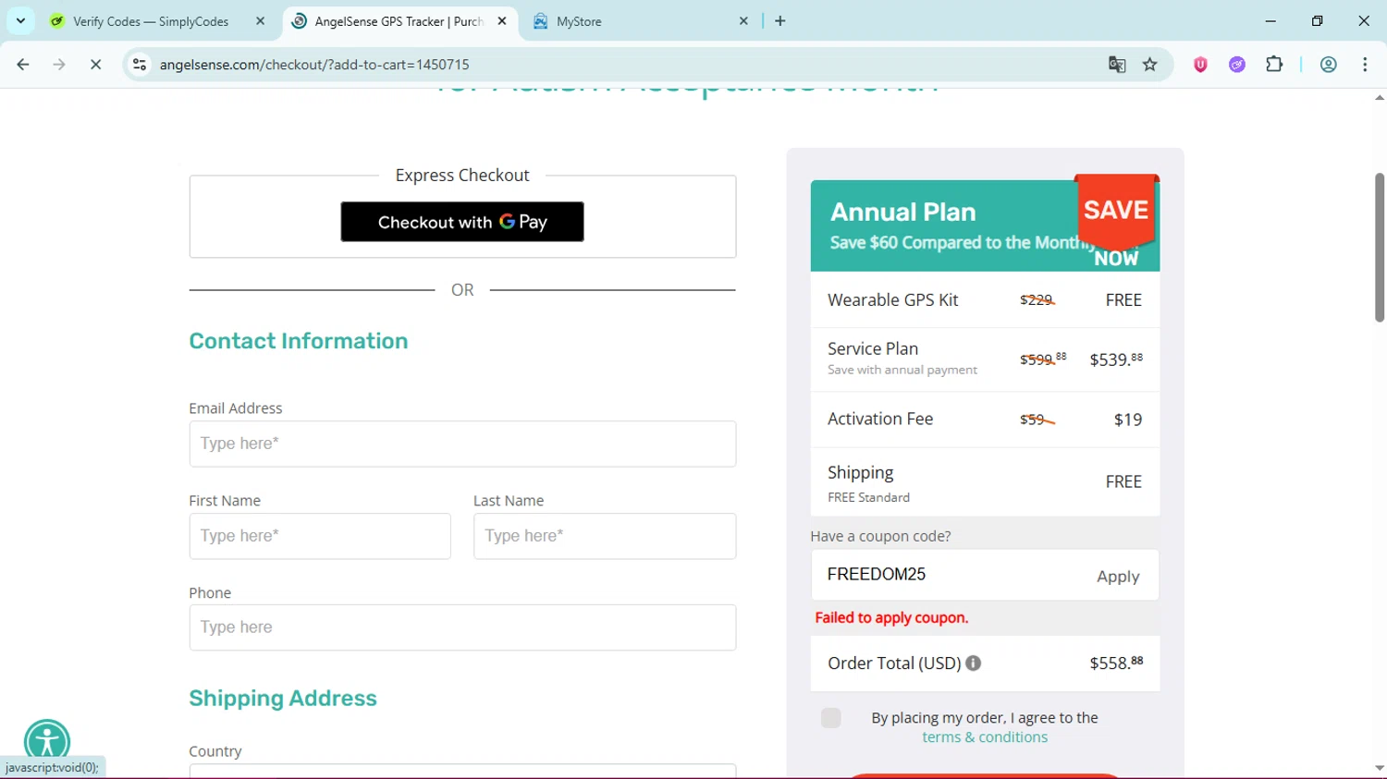Close the AngelSense GPS Tracker tab
The image size is (1387, 779).
point(502,20)
